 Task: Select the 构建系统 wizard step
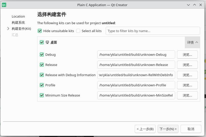(x=18, y=23)
